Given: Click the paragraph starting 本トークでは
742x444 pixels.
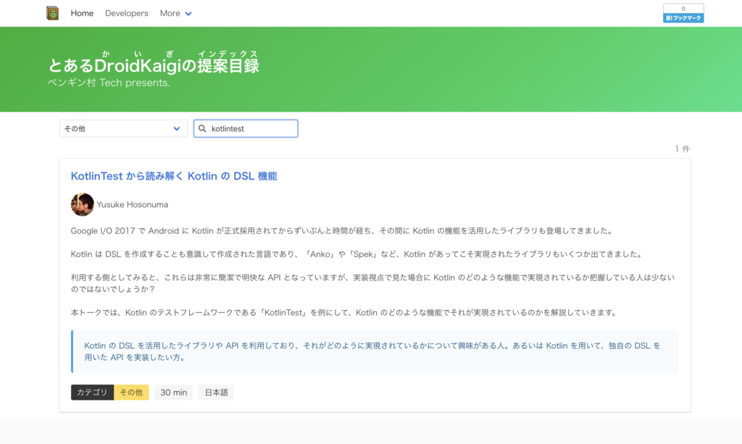Looking at the screenshot, I should (344, 313).
